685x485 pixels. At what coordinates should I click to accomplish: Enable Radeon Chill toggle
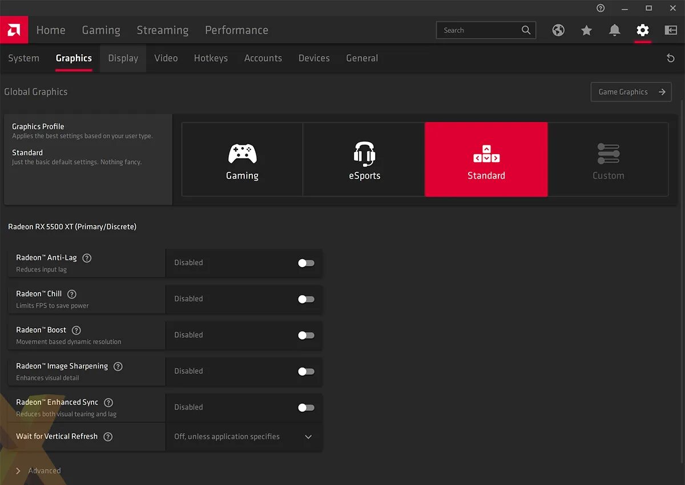[x=306, y=299]
